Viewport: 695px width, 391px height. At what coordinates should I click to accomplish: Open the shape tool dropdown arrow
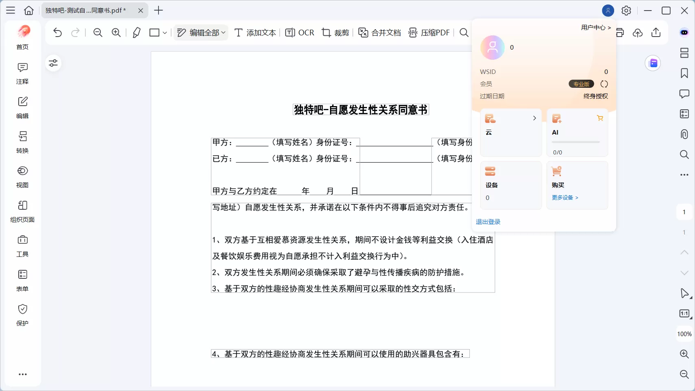point(165,33)
